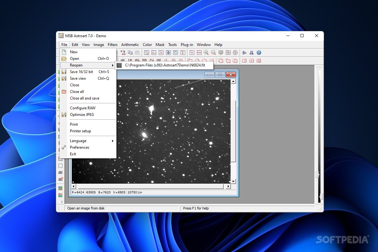Click the two-dot box toolbar icon
The width and height of the screenshot is (378, 252).
click(192, 53)
